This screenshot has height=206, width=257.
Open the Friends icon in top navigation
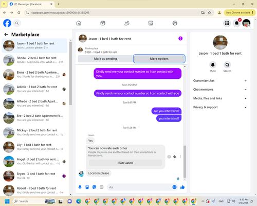tap(127, 23)
